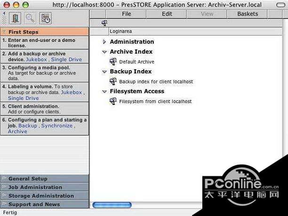Collapse the Filesystem Access node
Viewport: 288px width, 216px height.
(x=104, y=91)
